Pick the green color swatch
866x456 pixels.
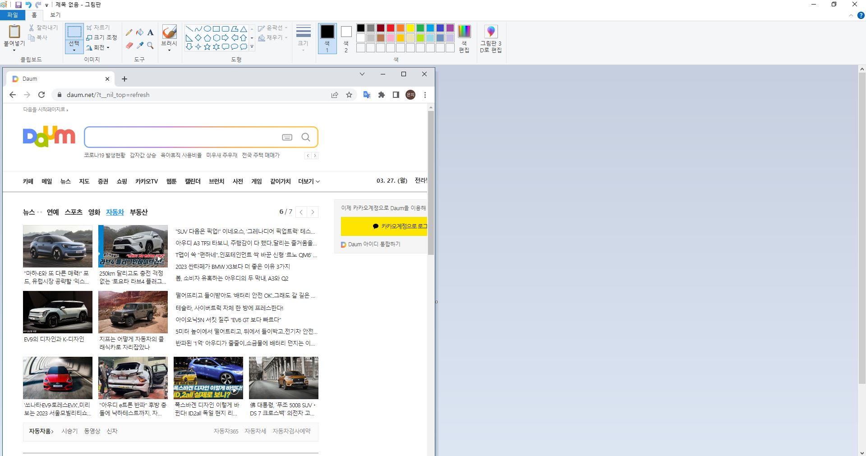pos(420,28)
